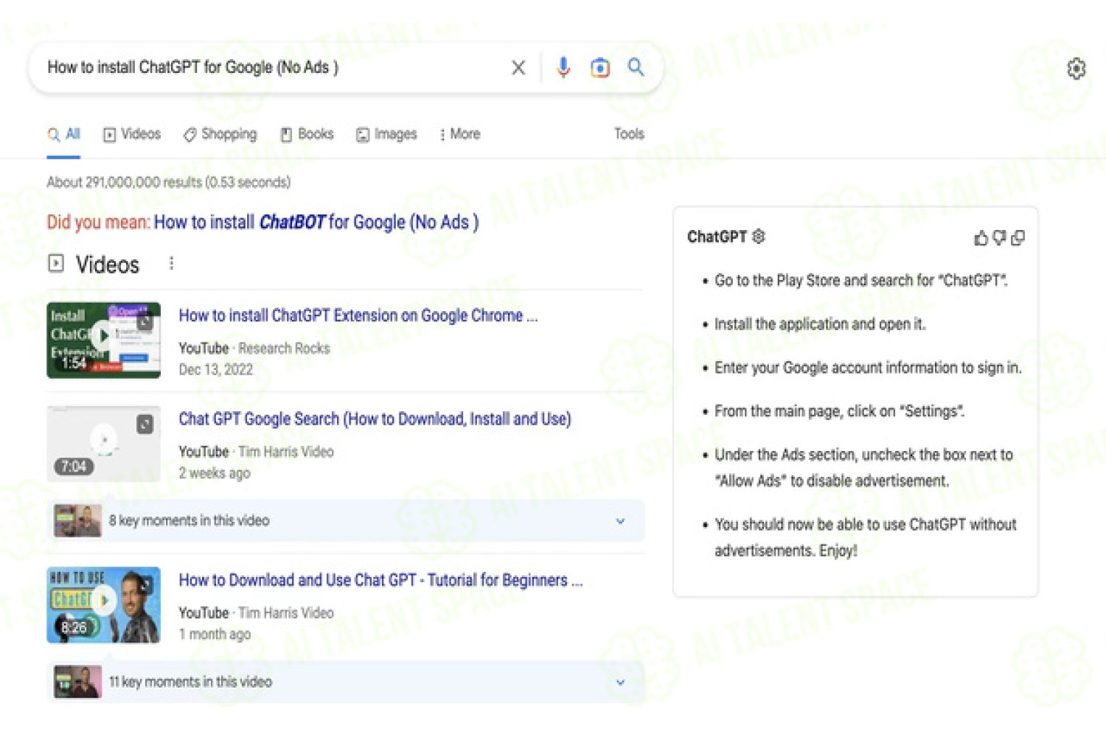Start voice search with microphone icon

pos(563,67)
